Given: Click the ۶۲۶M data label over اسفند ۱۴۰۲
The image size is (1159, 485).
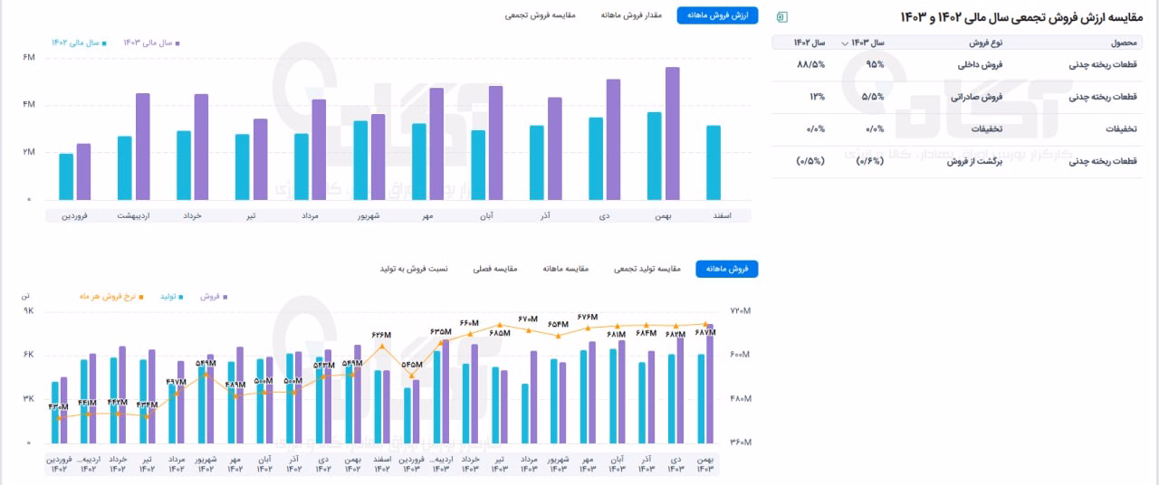Looking at the screenshot, I should tap(381, 335).
